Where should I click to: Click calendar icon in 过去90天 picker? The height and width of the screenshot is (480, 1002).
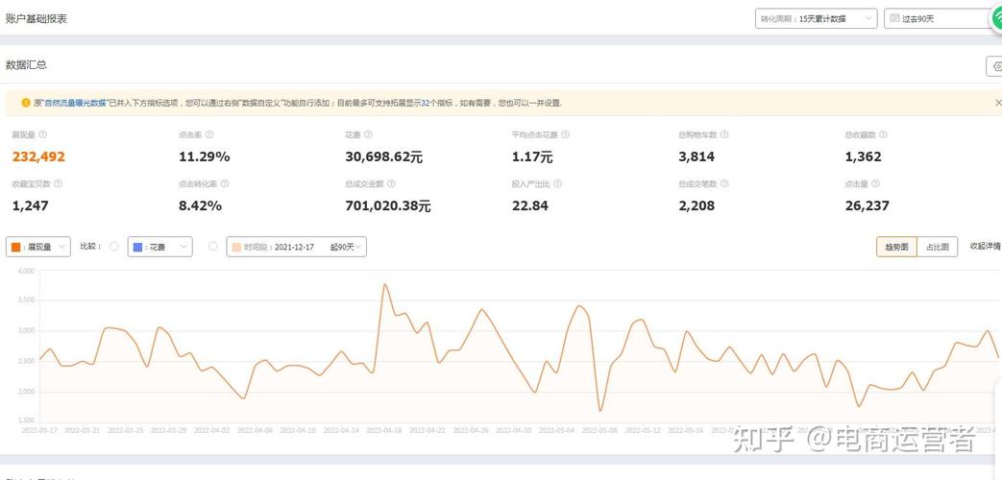tap(894, 18)
